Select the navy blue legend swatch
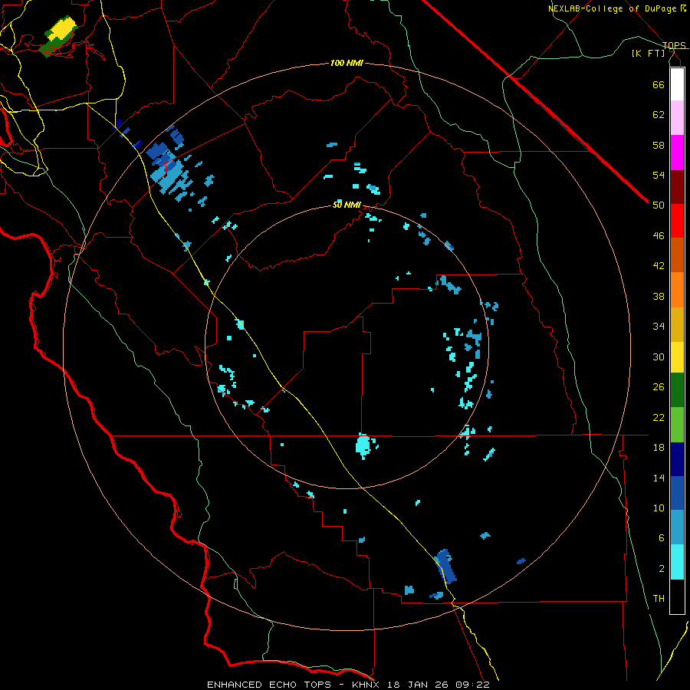The height and width of the screenshot is (690, 690). point(677,459)
